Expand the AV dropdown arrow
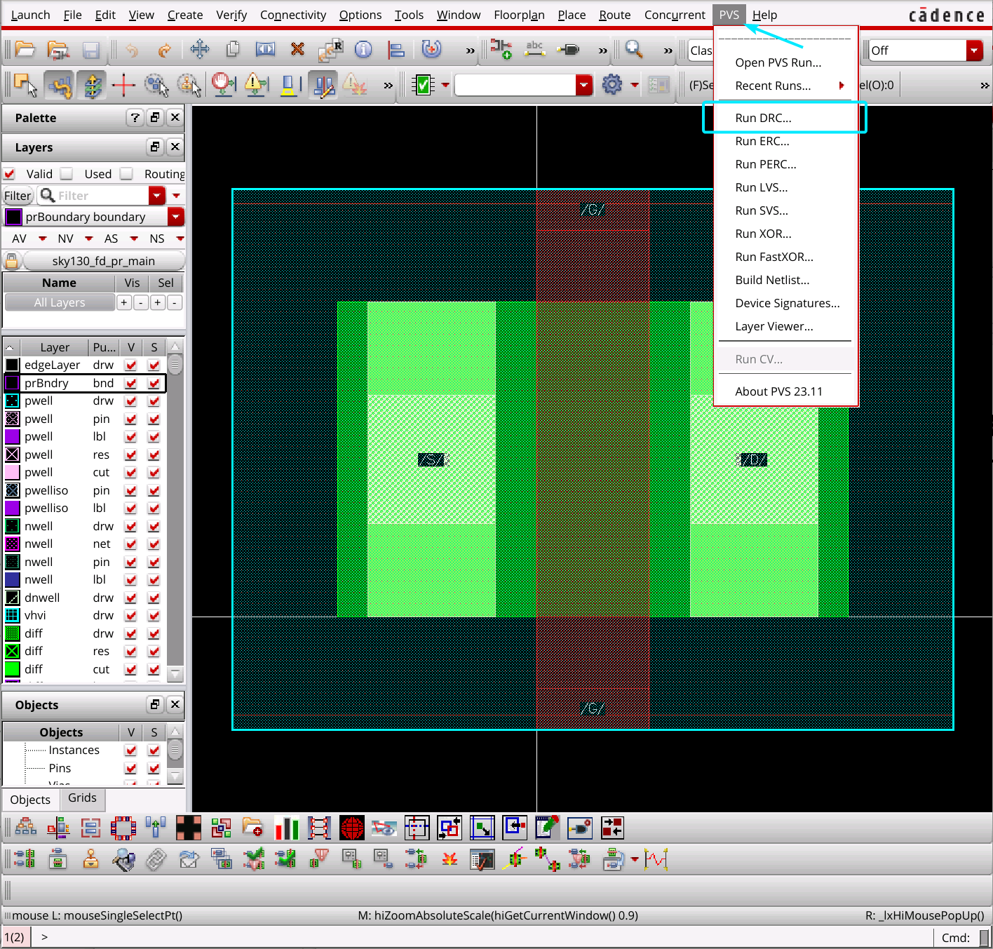 pyautogui.click(x=42, y=238)
